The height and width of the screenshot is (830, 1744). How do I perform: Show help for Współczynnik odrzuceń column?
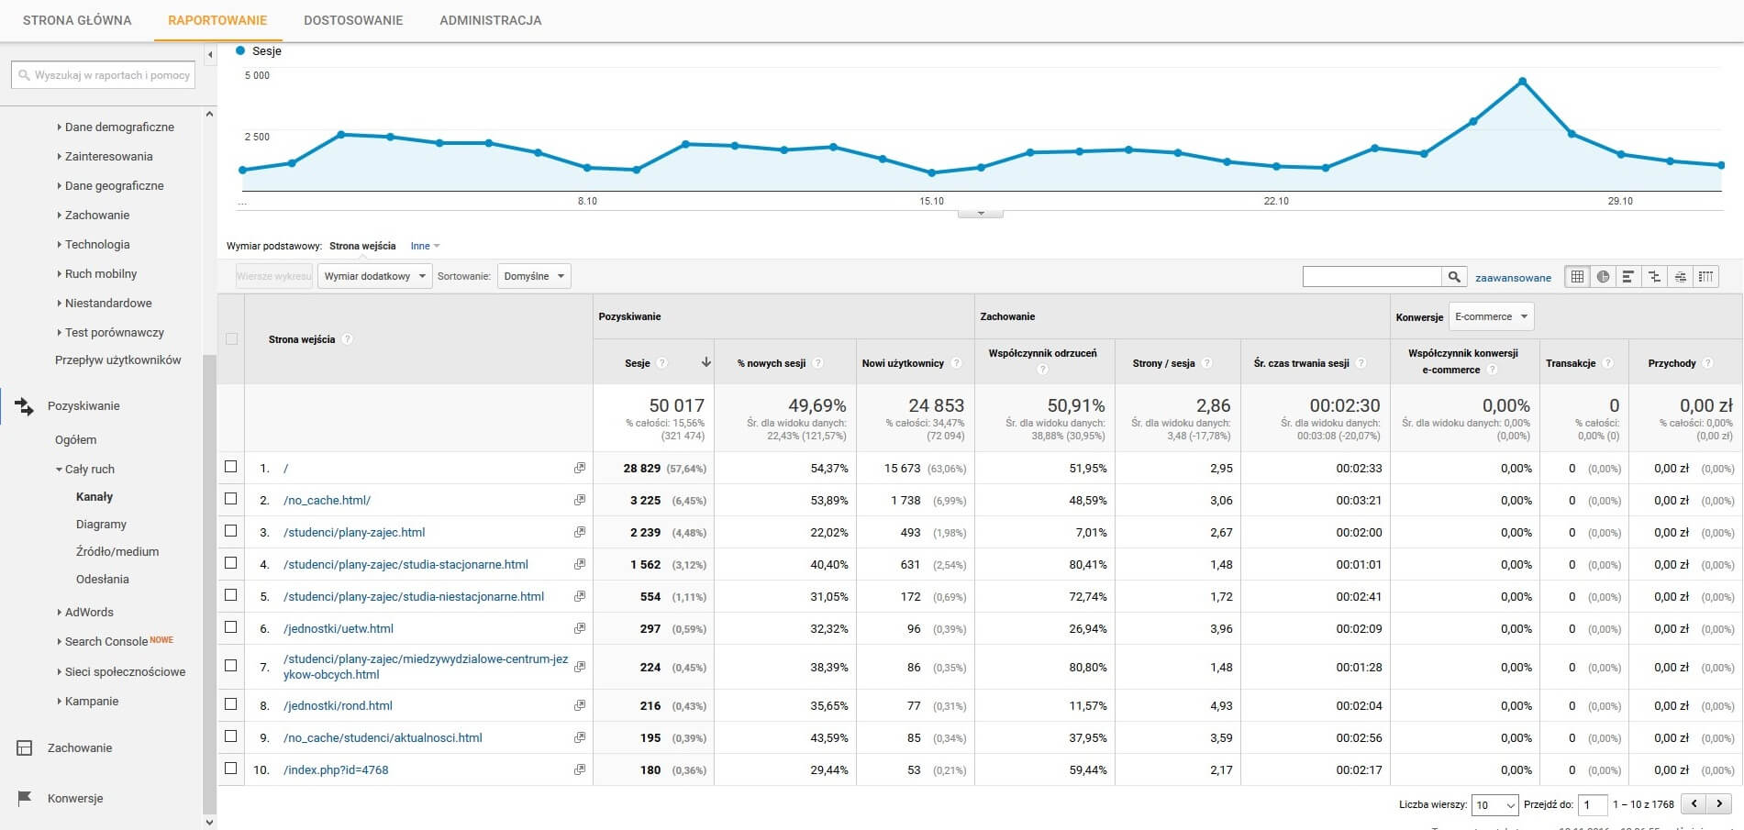(1042, 370)
